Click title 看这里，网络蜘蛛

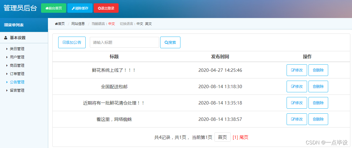[x=114, y=119]
